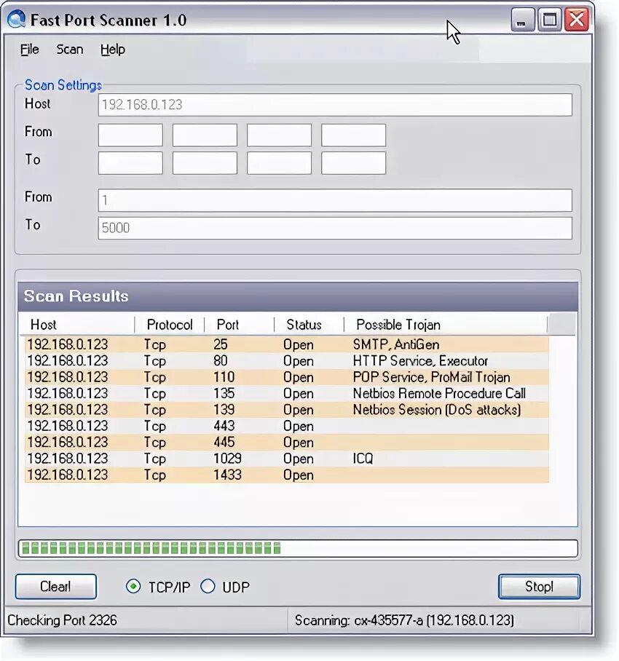
Task: Click the 'ICQ' trojan entry
Action: [363, 459]
